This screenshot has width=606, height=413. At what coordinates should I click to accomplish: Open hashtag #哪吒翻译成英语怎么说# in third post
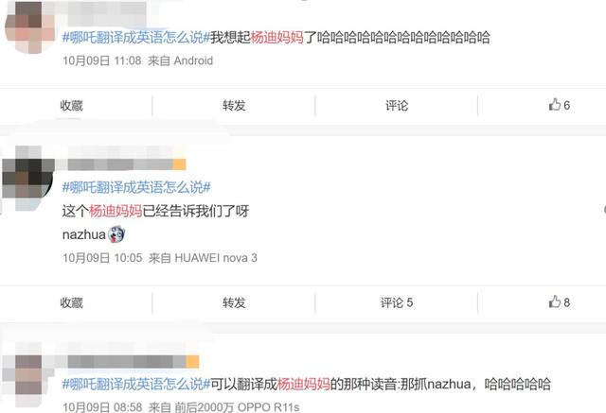136,384
